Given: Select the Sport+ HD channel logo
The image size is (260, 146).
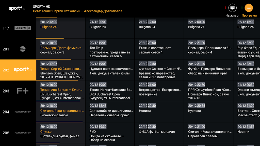Looking at the screenshot, I should 23,70.
